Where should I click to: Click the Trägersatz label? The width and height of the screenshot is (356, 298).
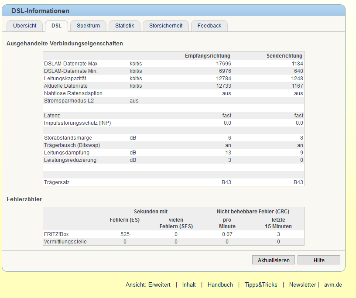click(x=57, y=182)
